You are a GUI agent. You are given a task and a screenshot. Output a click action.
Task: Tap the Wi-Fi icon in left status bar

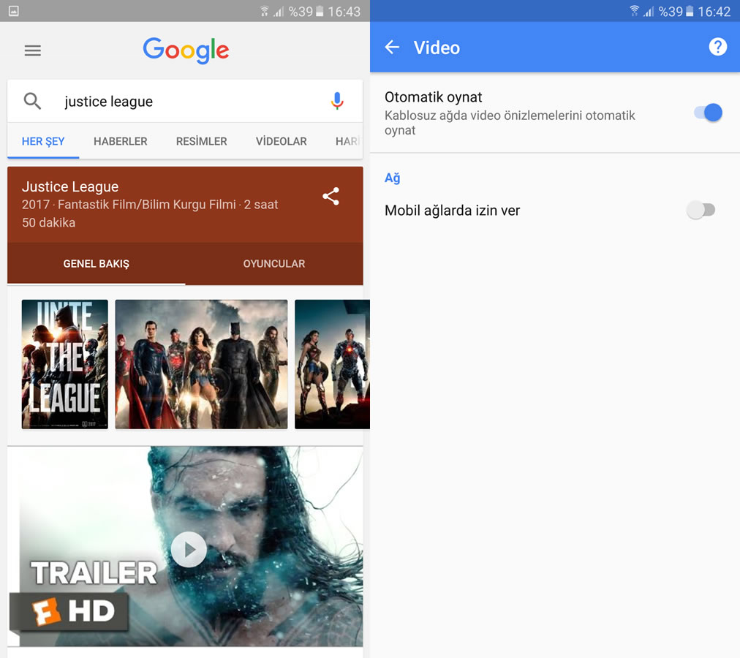point(265,11)
